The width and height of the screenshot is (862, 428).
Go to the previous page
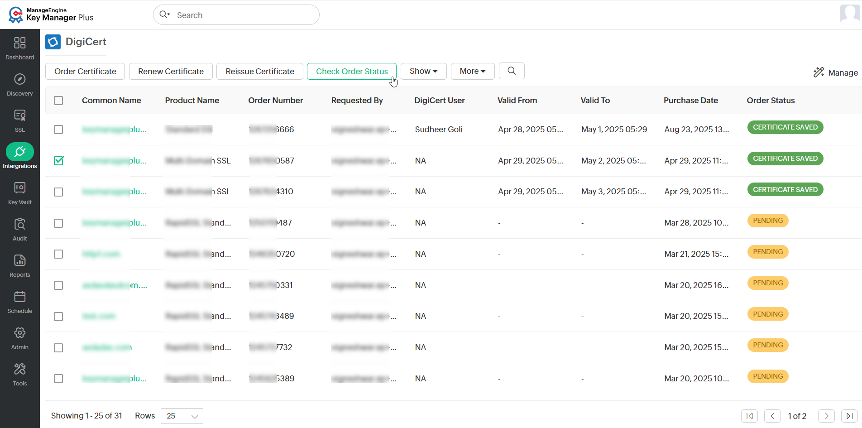pos(772,416)
